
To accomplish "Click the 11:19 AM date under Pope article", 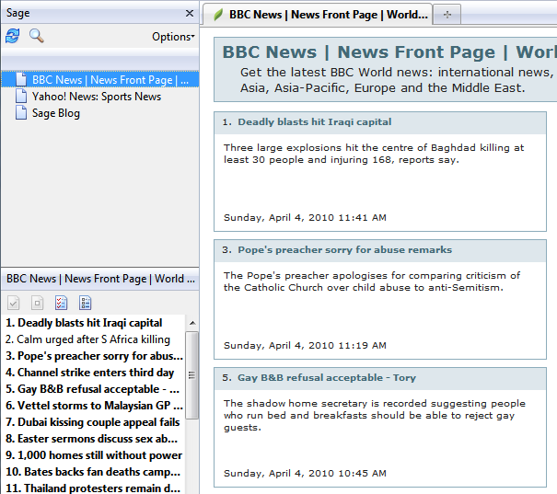I will click(x=305, y=345).
